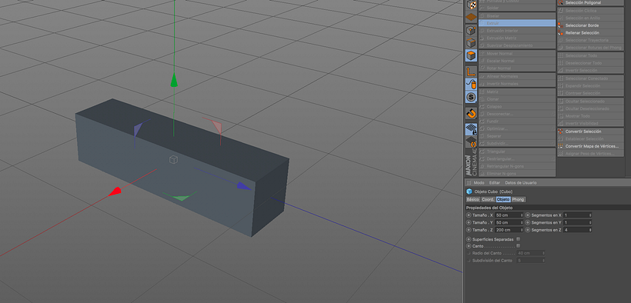Click the Tamaño Z value stepper arrows
Viewport: 631px width, 303px height.
point(522,230)
